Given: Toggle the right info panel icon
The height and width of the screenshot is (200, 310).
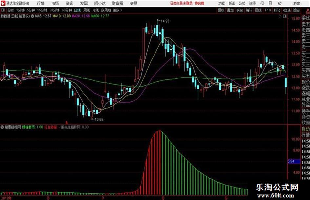Looking at the screenshot, I should 285,16.
